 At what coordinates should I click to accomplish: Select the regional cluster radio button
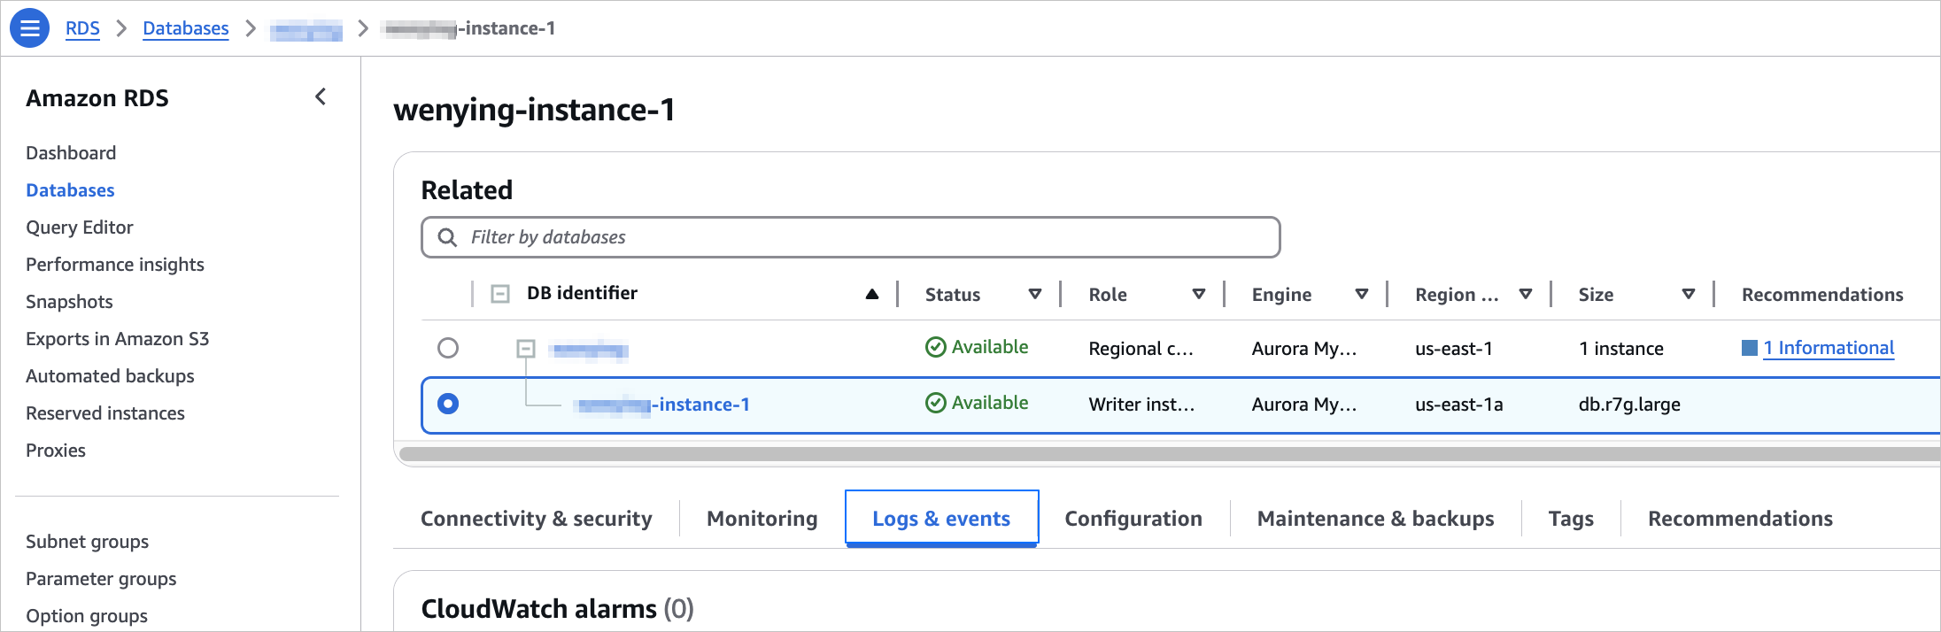448,348
